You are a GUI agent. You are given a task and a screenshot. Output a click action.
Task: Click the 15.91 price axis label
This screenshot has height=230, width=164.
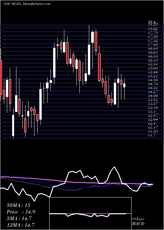pyautogui.click(x=153, y=64)
